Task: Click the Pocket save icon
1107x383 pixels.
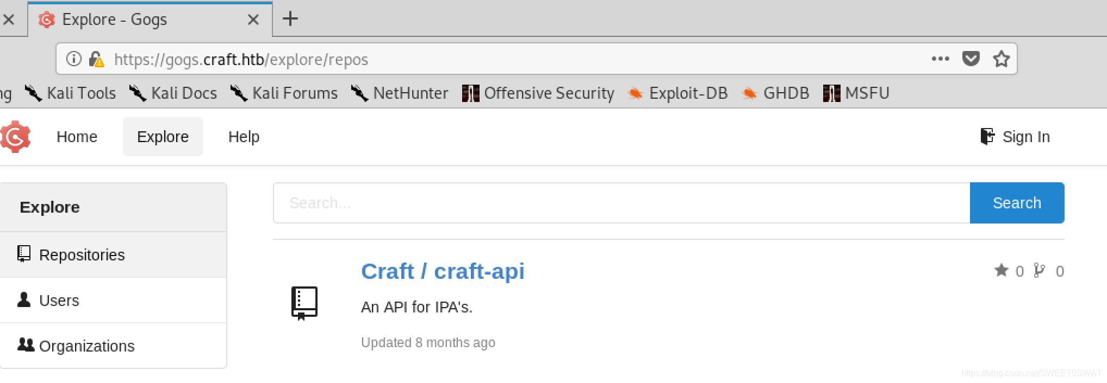Action: pyautogui.click(x=971, y=58)
